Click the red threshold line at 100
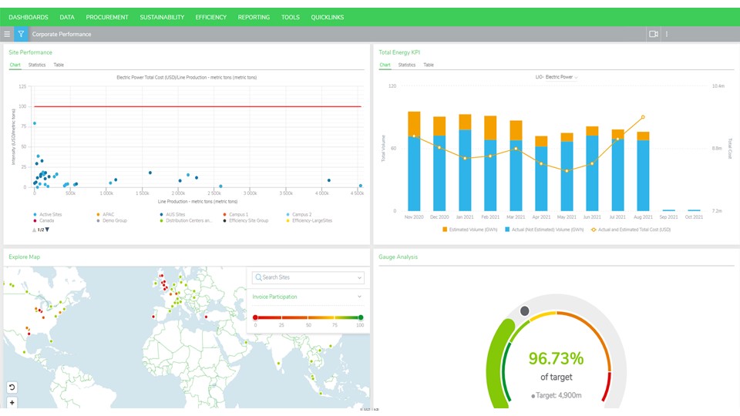Screen dimensions: 740x416 [198, 106]
